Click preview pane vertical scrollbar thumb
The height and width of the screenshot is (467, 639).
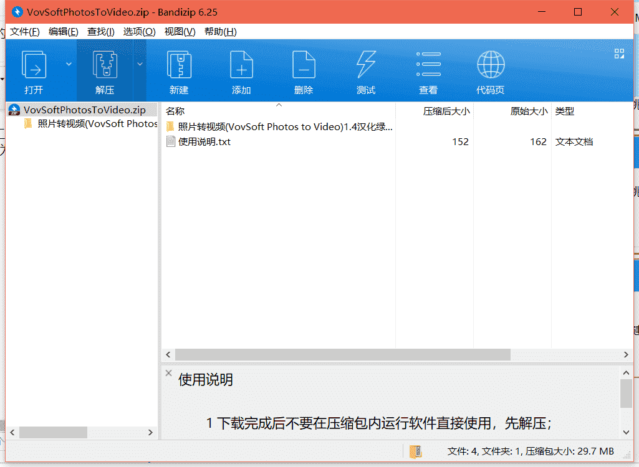[x=626, y=394]
